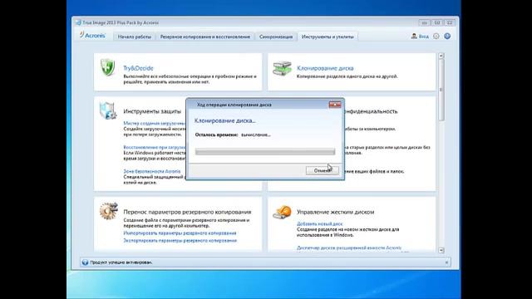Dismiss the status bar message with its X
532x299 pixels.
point(446,262)
